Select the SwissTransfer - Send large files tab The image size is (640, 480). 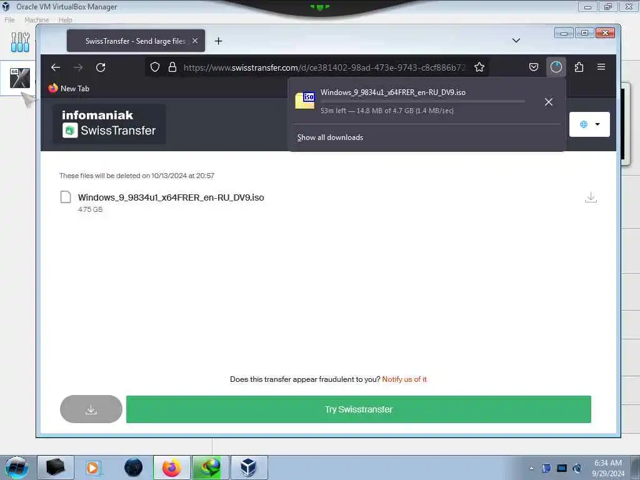[136, 41]
